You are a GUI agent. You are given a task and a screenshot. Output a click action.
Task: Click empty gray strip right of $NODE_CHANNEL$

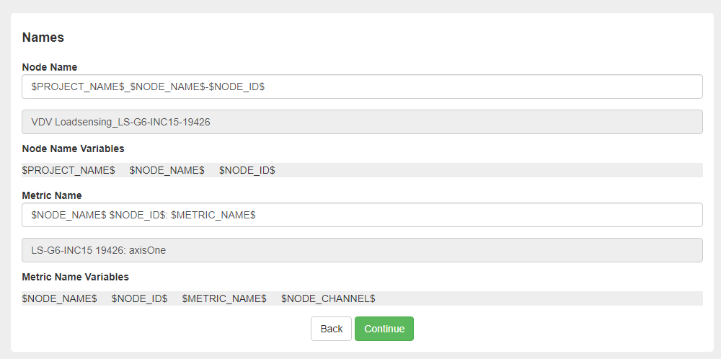[539, 298]
